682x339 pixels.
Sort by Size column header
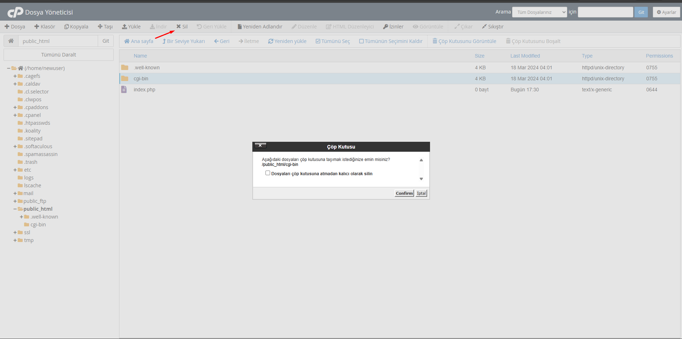479,56
